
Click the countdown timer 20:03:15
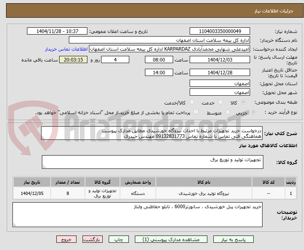pyautogui.click(x=73, y=59)
